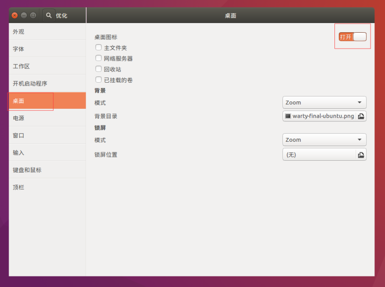This screenshot has width=385, height=287.
Task: Click the 背景目录 label
Action: [106, 116]
